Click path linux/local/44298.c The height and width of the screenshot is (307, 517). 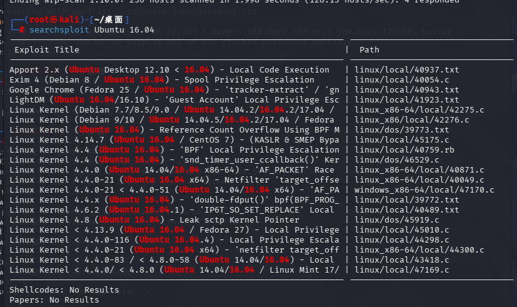point(401,240)
